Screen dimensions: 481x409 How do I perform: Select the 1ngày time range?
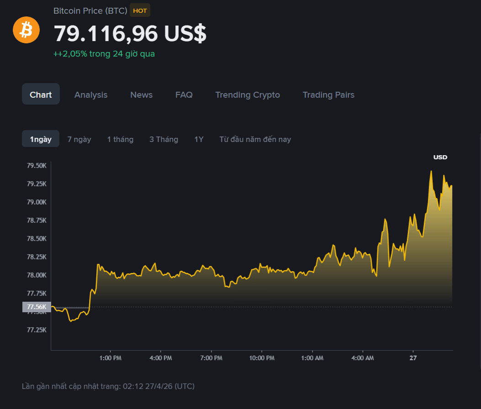click(41, 139)
